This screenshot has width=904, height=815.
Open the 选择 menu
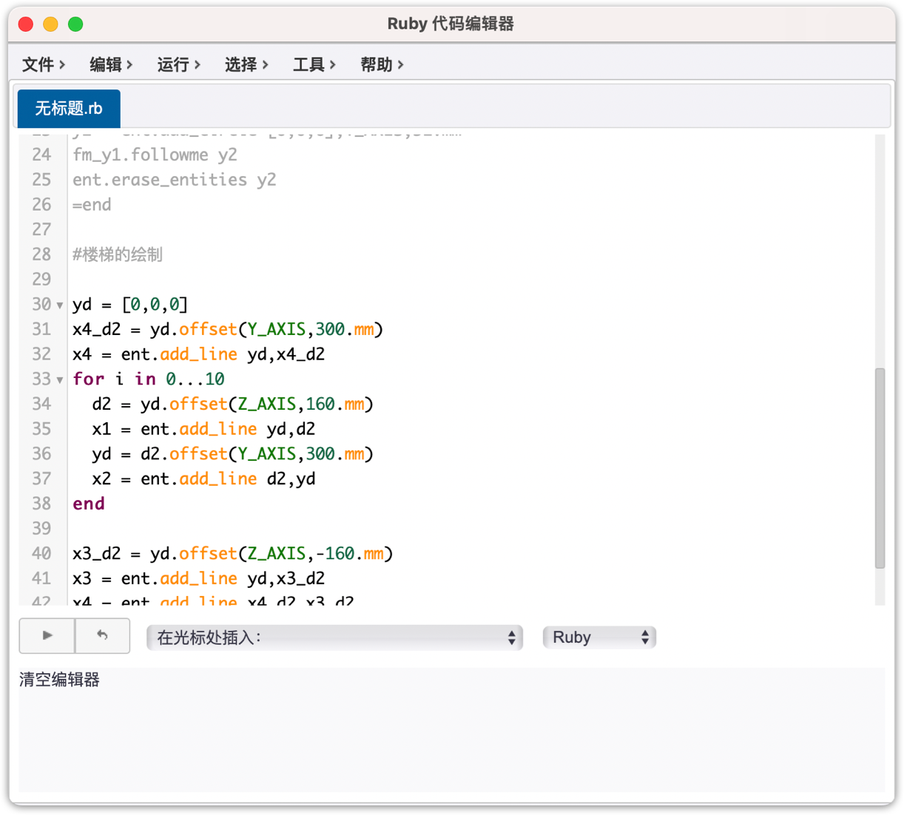[246, 65]
